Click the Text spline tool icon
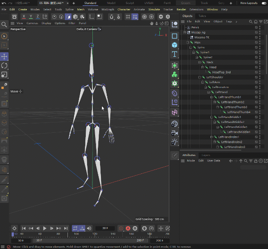 tap(175, 55)
